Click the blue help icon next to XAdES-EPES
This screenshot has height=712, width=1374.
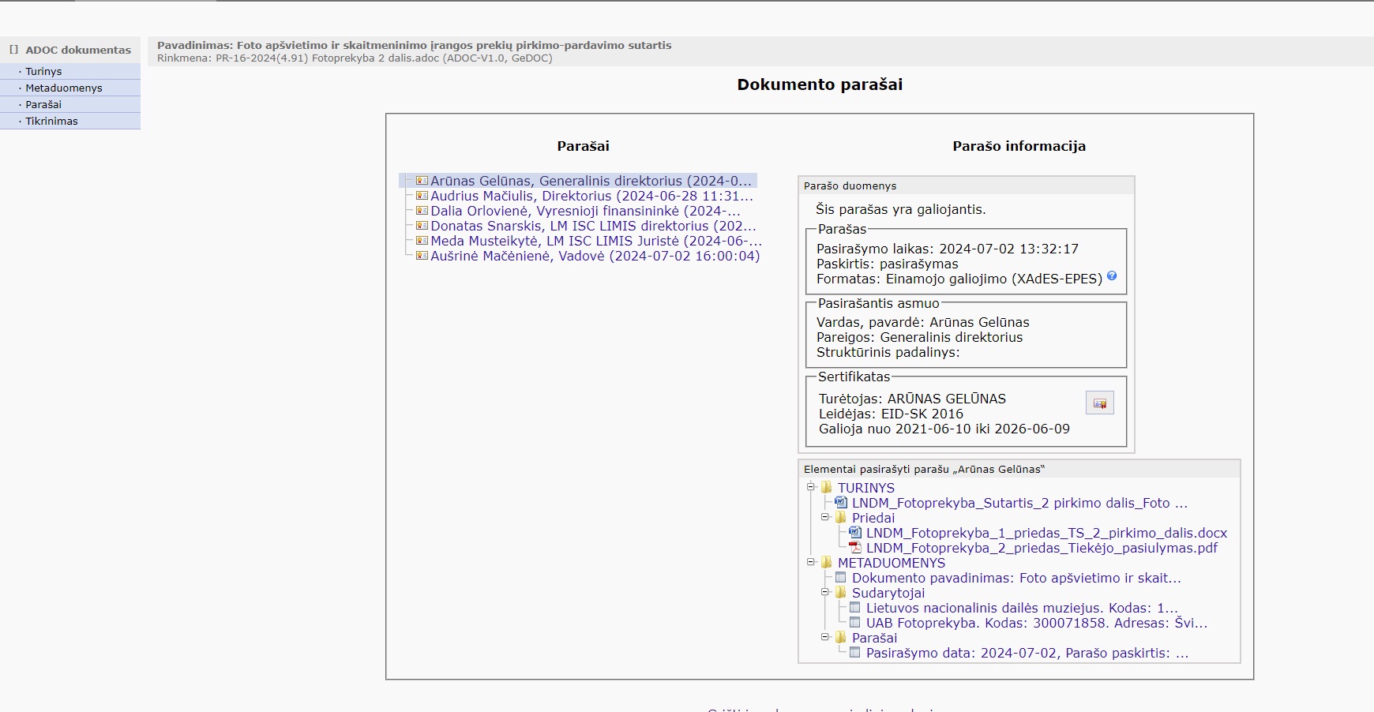[x=1112, y=276]
